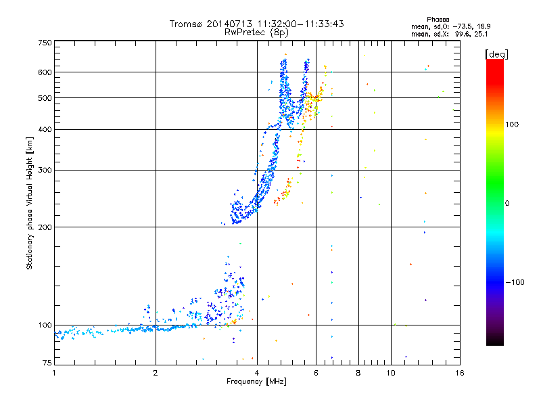
Task: Click the 'Phases' header text
Action: [438, 20]
